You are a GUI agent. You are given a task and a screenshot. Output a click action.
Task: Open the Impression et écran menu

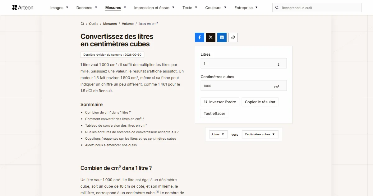(154, 7)
